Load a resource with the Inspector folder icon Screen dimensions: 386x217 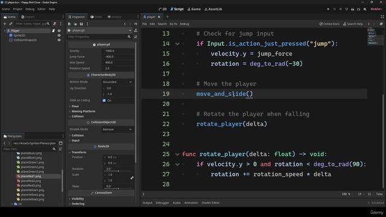pyautogui.click(x=75, y=24)
